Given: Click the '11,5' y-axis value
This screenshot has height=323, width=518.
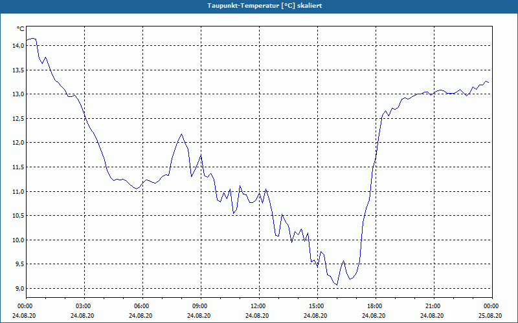Looking at the screenshot, I should [18, 167].
